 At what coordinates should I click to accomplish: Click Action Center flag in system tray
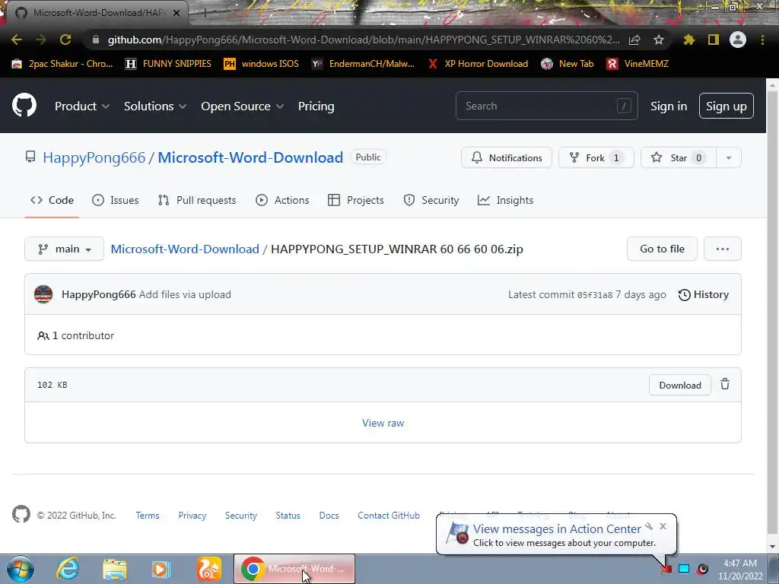pyautogui.click(x=666, y=569)
